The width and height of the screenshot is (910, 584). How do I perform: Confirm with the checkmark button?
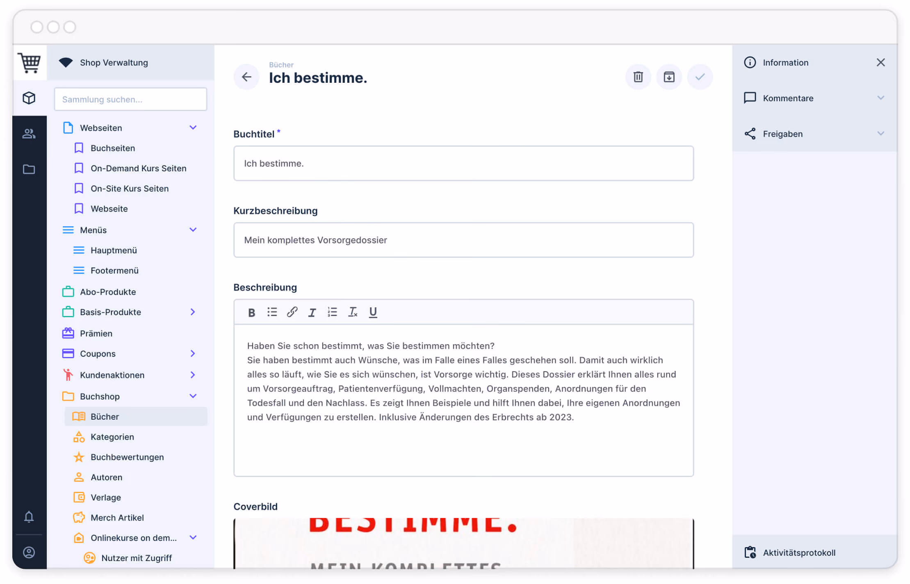tap(700, 77)
